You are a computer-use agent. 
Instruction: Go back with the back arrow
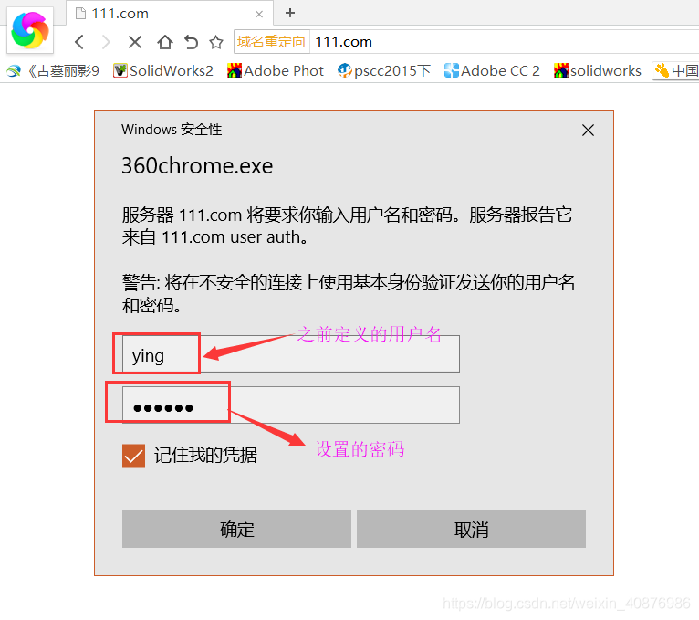[79, 42]
